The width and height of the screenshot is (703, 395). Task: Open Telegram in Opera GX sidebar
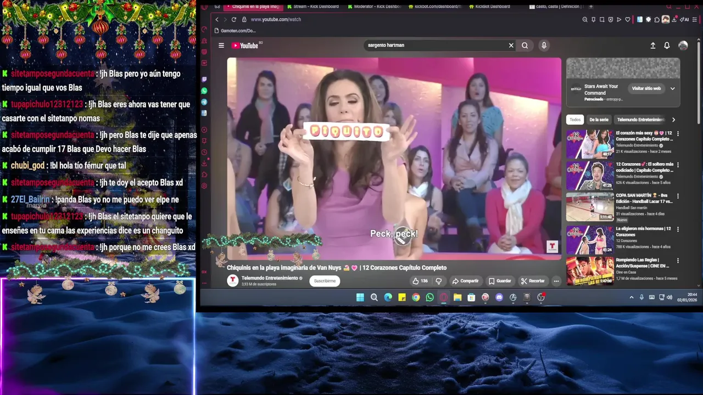click(x=204, y=102)
